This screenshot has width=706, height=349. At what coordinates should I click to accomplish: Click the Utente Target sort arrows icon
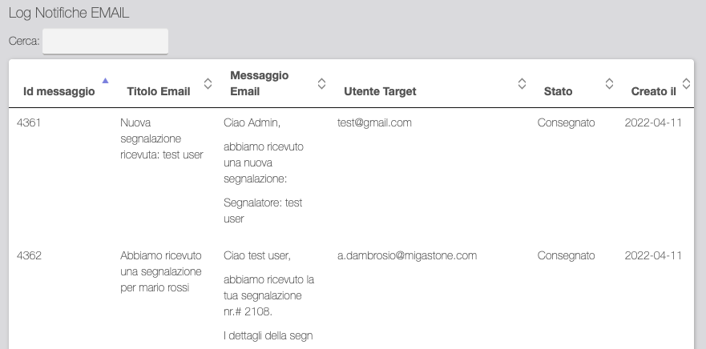click(x=522, y=83)
